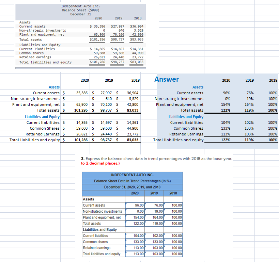Select the Assets section label in trend table
The image size is (279, 262).
coord(89,199)
